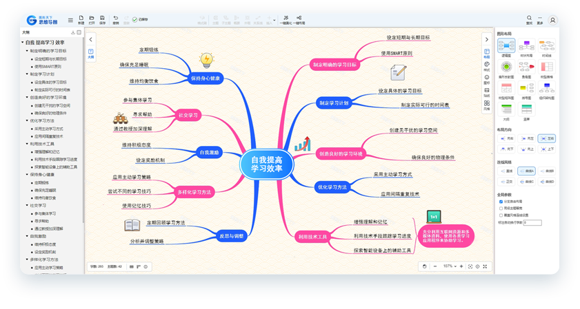Switch to the 样式 style tab
The image size is (580, 309).
click(x=486, y=66)
